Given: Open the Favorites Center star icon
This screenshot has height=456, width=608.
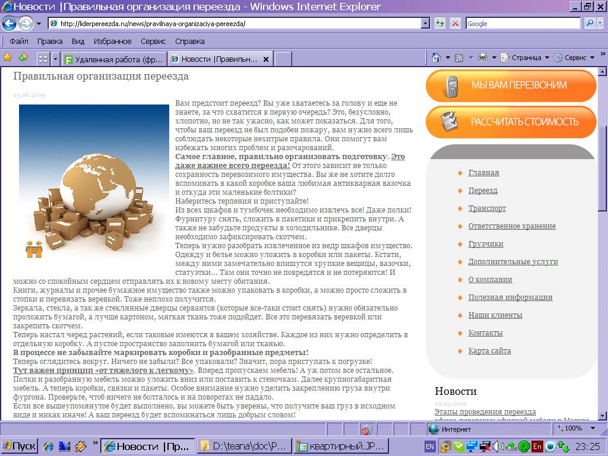Looking at the screenshot, I should (8, 58).
